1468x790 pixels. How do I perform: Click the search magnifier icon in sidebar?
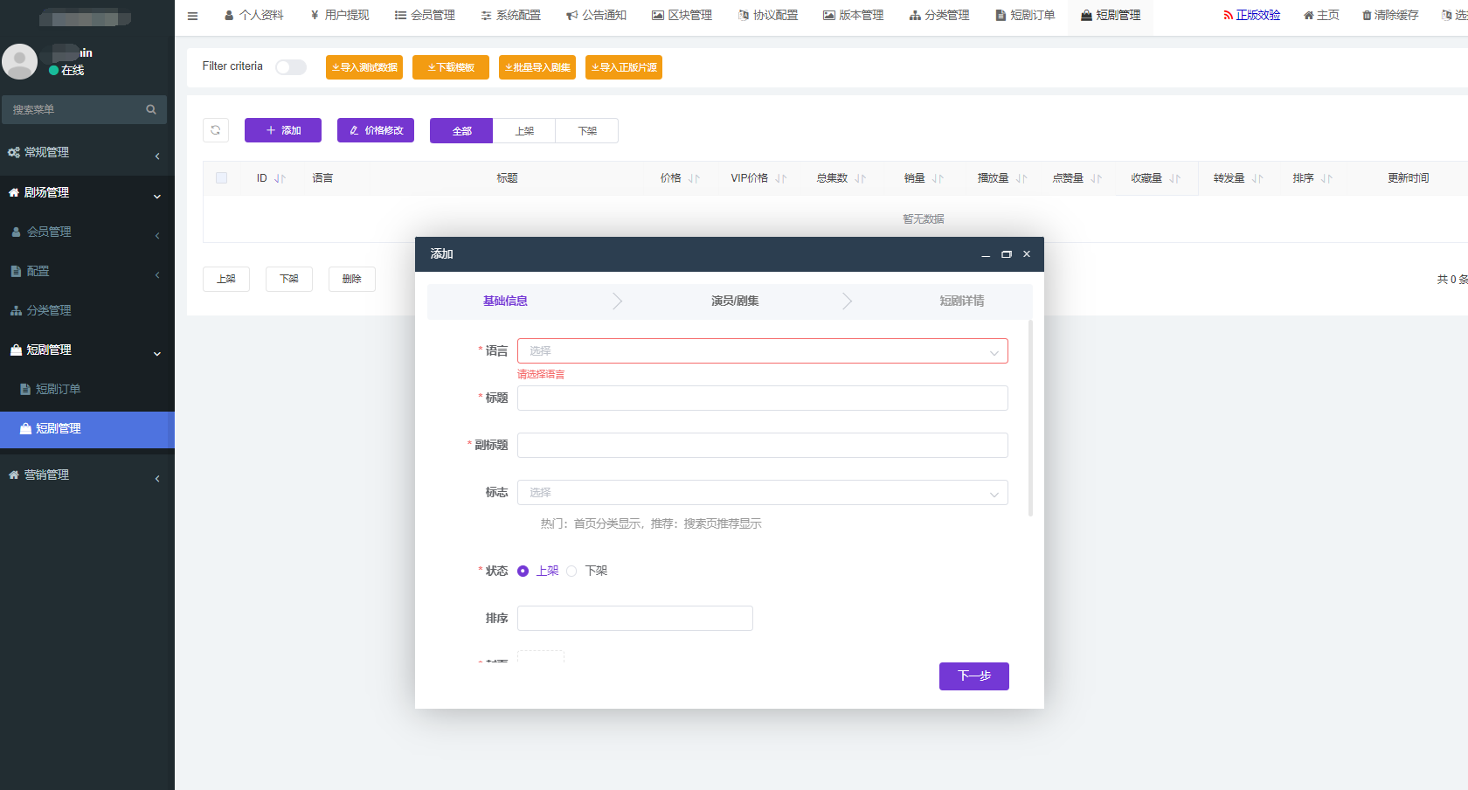pos(151,109)
